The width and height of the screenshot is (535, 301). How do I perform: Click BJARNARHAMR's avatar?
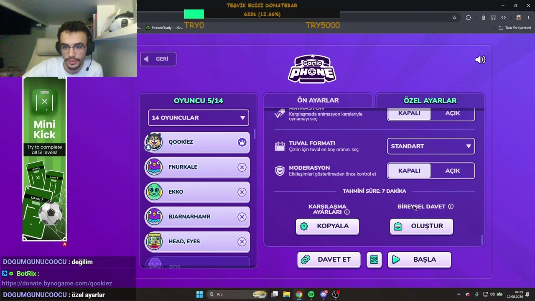(x=154, y=217)
